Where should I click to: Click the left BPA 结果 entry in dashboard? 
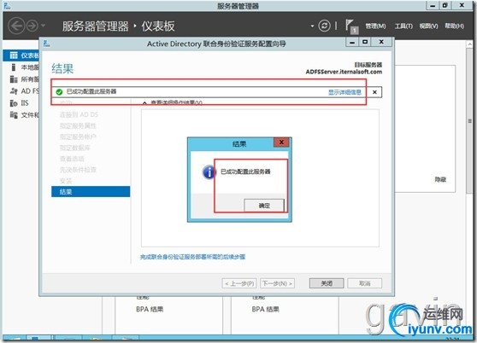point(150,310)
